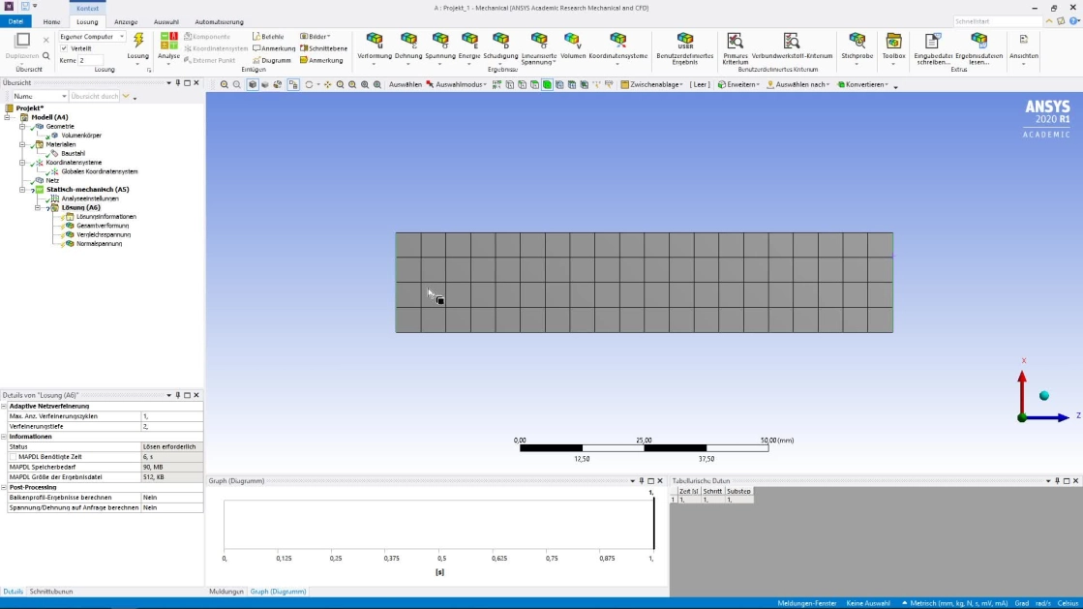This screenshot has height=609, width=1083.
Task: Open the Bilder button
Action: pyautogui.click(x=315, y=37)
